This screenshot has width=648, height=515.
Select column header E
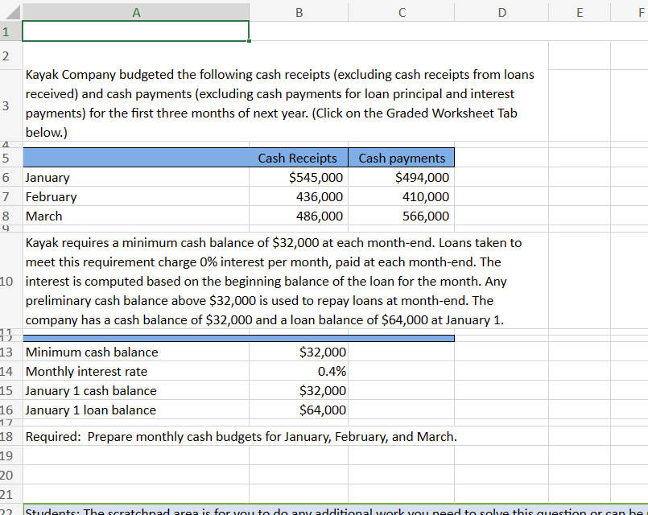[x=579, y=12]
